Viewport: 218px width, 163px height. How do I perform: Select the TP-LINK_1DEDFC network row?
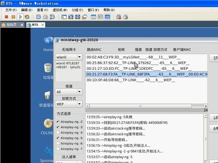coord(147,68)
